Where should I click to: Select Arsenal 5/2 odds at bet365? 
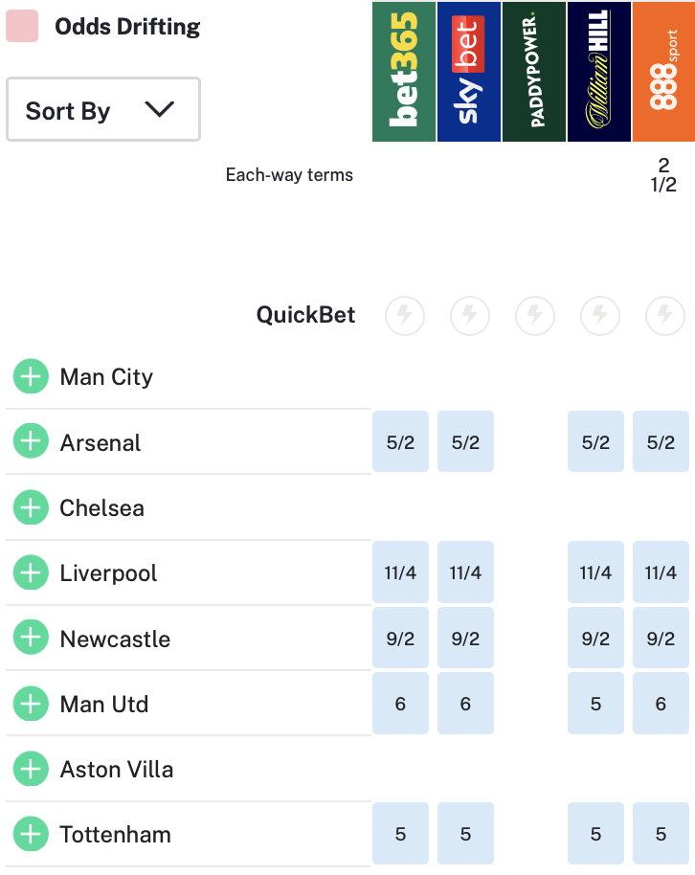click(x=400, y=442)
